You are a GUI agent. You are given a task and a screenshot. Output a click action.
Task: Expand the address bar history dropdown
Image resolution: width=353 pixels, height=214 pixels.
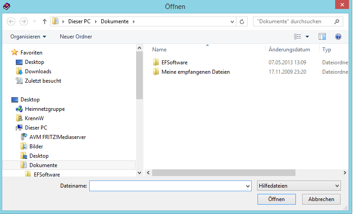pyautogui.click(x=232, y=21)
